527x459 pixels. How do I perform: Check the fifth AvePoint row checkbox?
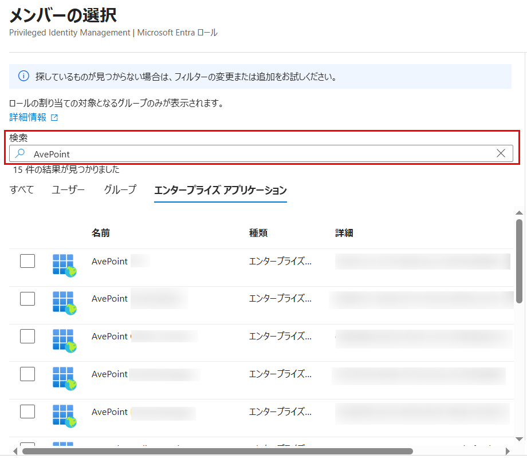pyautogui.click(x=27, y=411)
